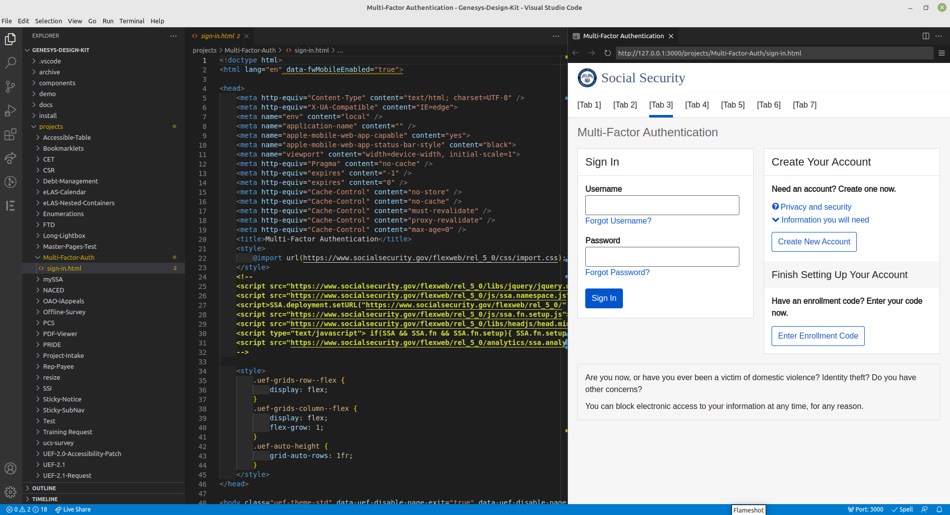
Task: Expand 'Information you will need' disclosure
Action: pyautogui.click(x=825, y=220)
